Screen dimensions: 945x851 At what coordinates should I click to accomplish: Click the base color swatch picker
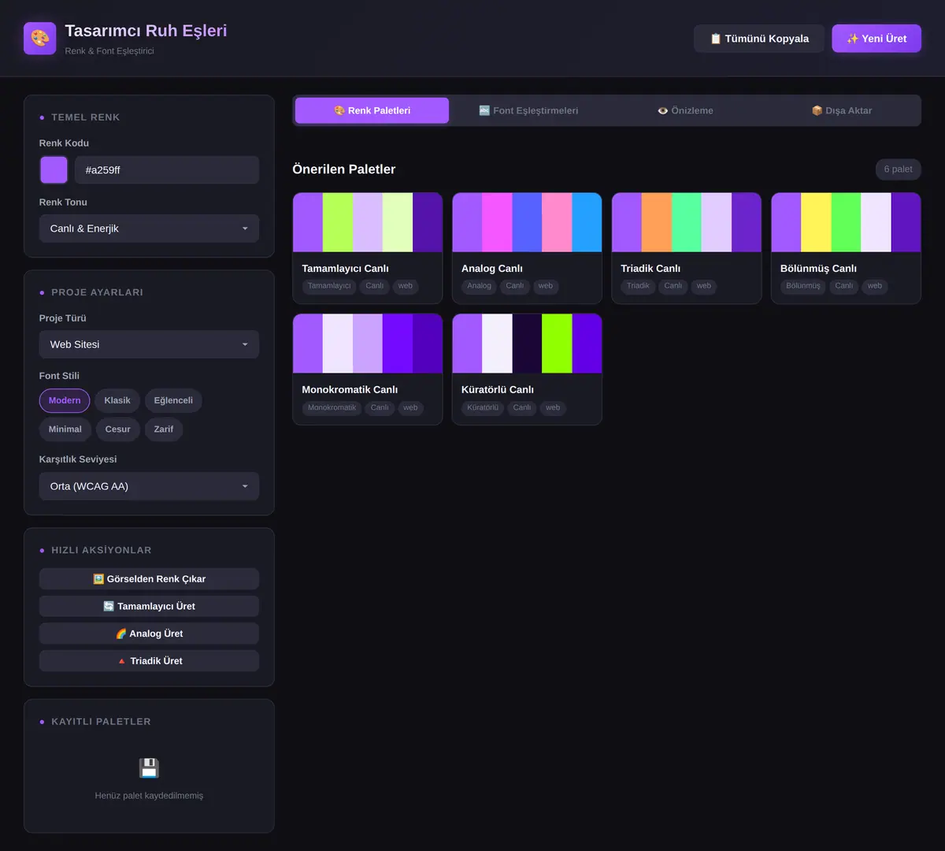54,170
